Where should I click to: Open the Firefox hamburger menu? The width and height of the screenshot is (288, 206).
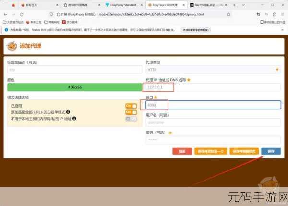(x=283, y=14)
